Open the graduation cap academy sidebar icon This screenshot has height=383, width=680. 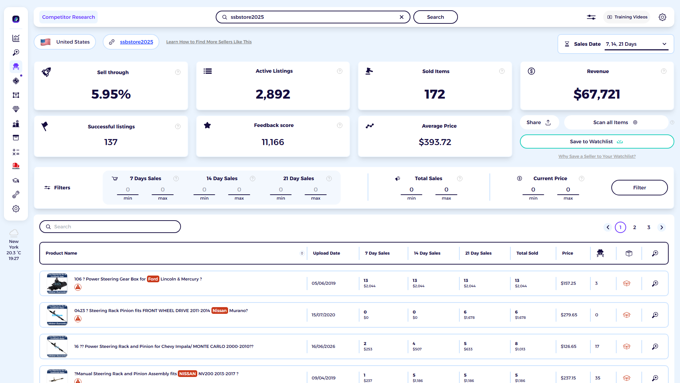[x=16, y=181]
